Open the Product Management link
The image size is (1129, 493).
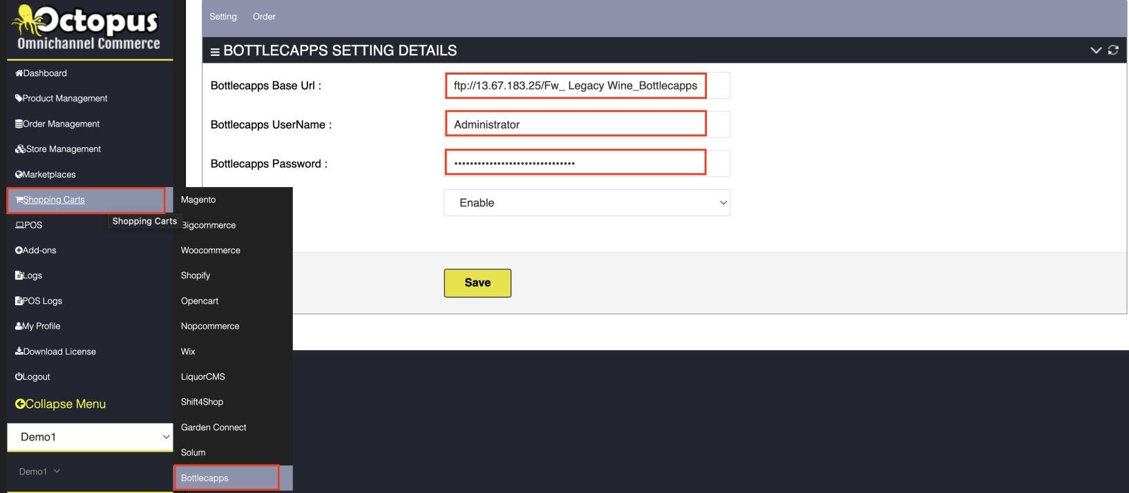point(65,99)
